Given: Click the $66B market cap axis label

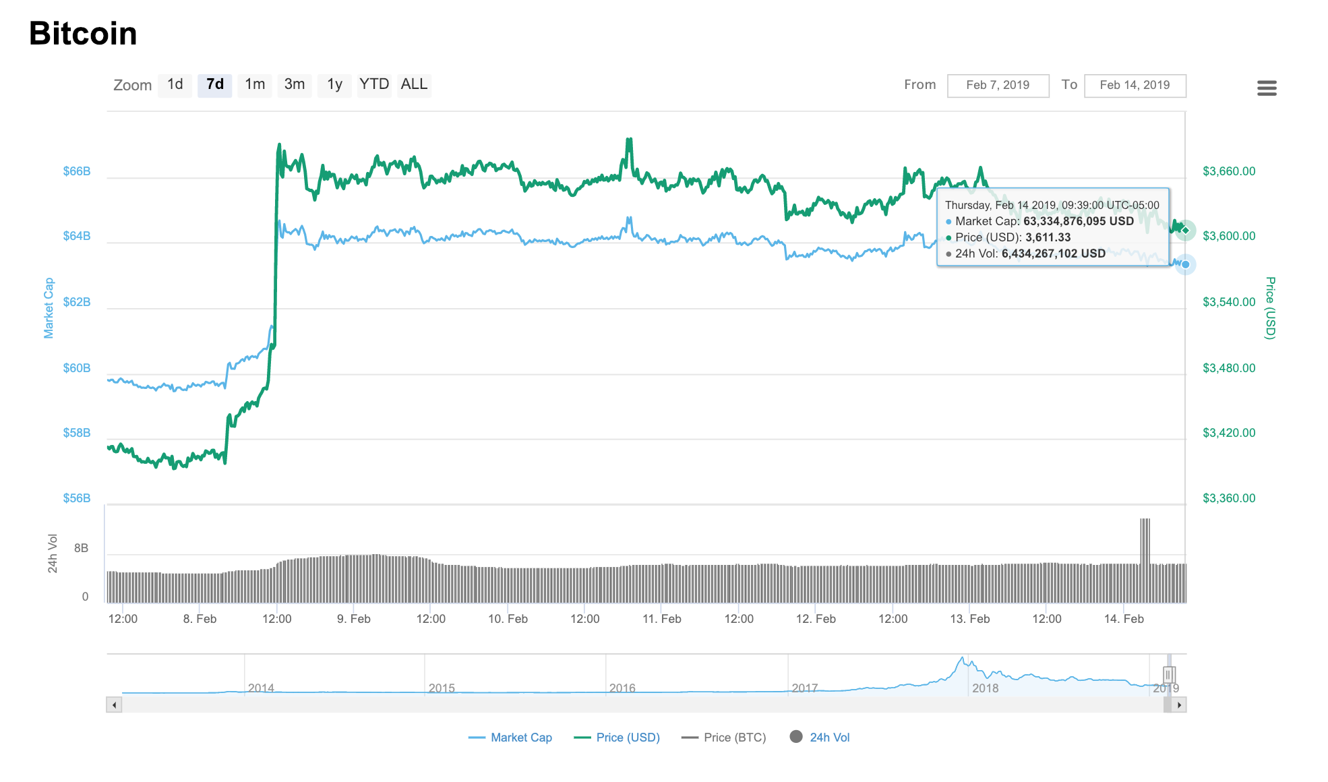Looking at the screenshot, I should click(x=77, y=171).
